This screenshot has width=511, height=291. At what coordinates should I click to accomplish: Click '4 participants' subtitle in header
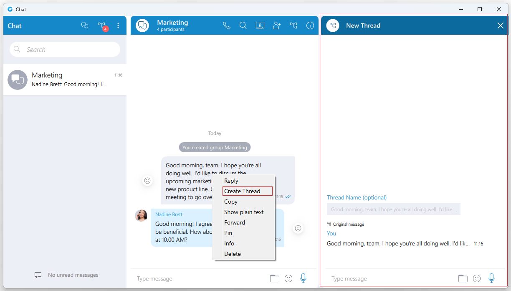pyautogui.click(x=171, y=30)
